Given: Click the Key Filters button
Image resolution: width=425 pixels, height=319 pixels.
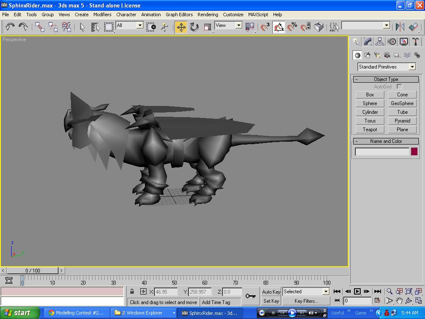Looking at the screenshot, I should point(306,301).
